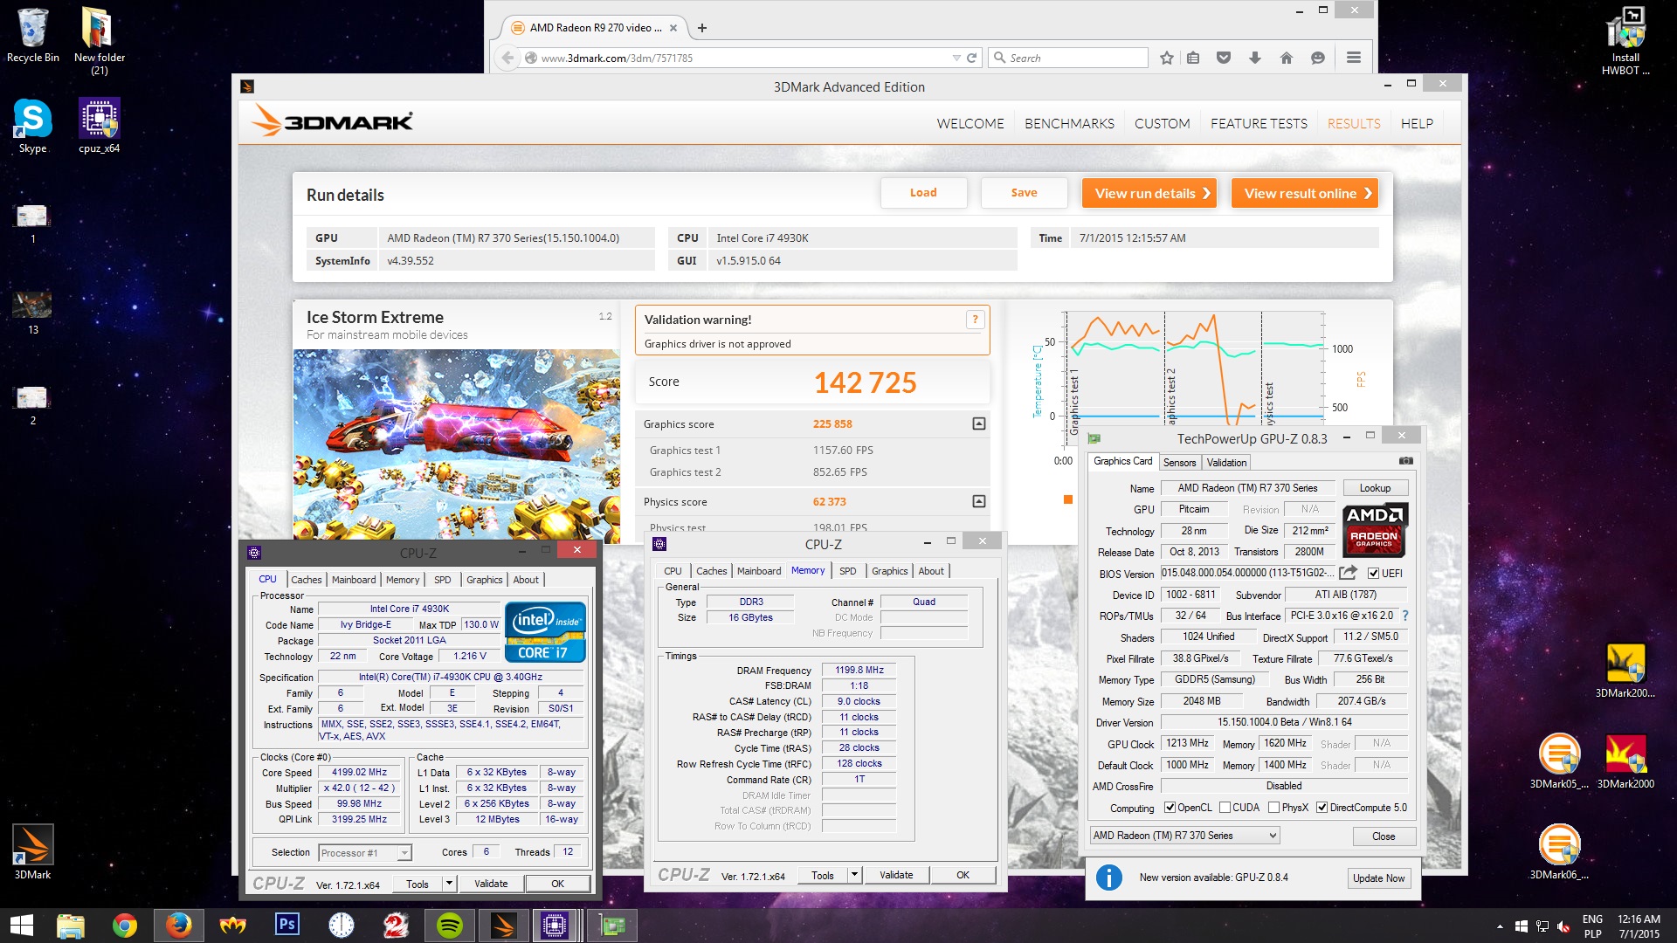Open the GPU-Z graphics card selection dropdown
Image resolution: width=1677 pixels, height=943 pixels.
tap(1184, 836)
